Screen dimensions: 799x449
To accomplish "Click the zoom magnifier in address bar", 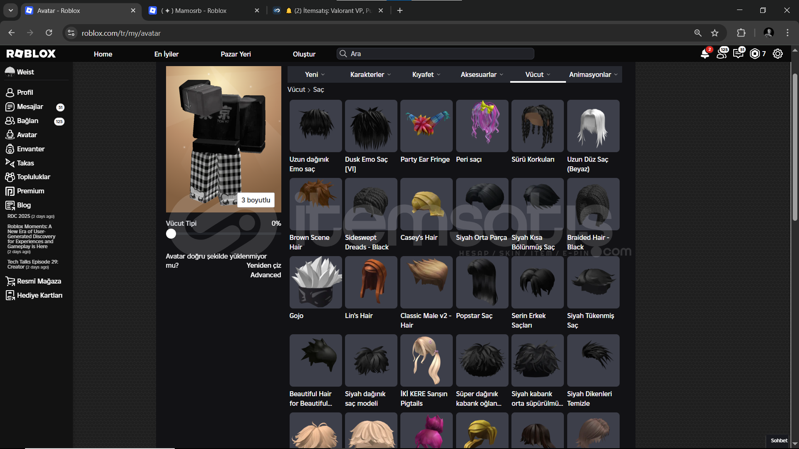I will pos(698,33).
